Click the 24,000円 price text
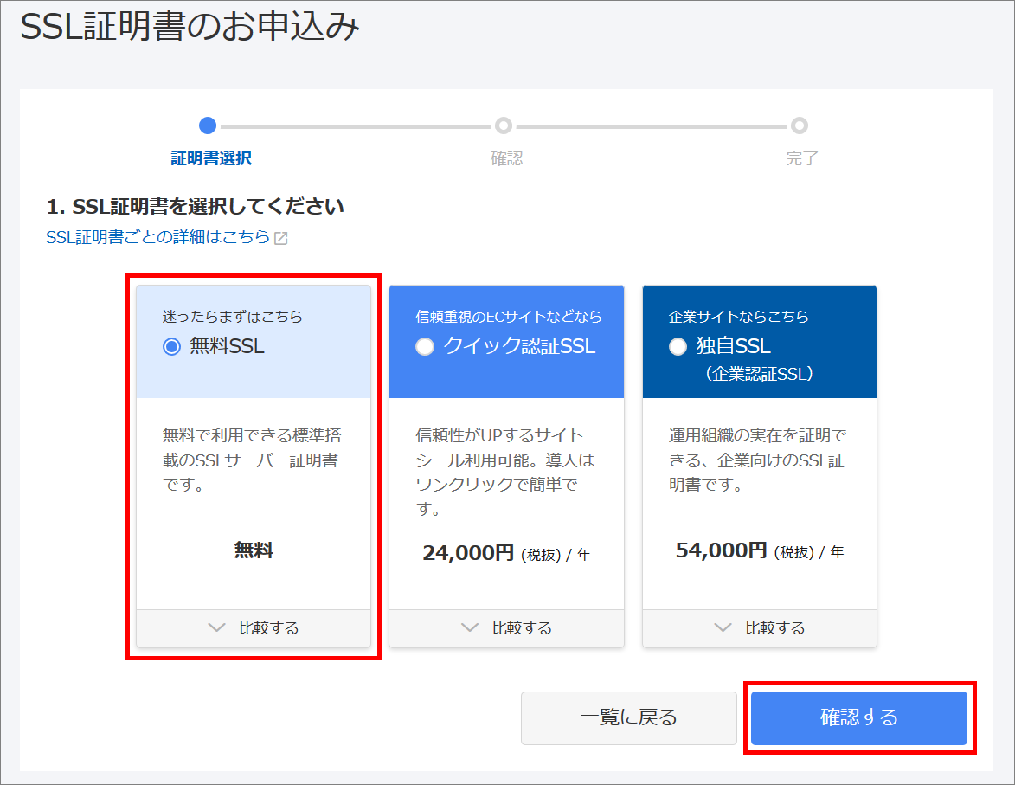 click(x=468, y=553)
